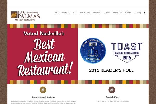156x104 pixels.
Task: Click the Mexican Restaurante tagline under logo
Action: [x=25, y=20]
